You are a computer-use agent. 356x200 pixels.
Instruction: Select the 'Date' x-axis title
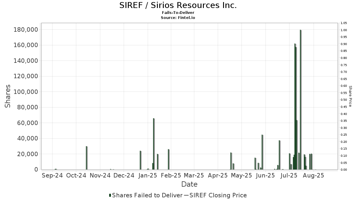tap(190, 184)
